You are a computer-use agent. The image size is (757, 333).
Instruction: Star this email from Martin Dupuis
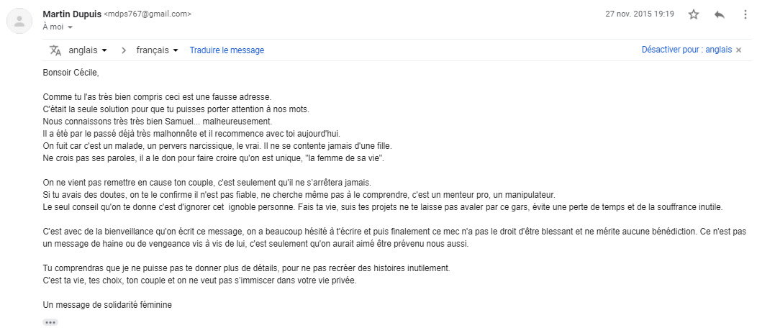pyautogui.click(x=694, y=14)
